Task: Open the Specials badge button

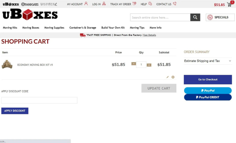Action: tap(220, 17)
